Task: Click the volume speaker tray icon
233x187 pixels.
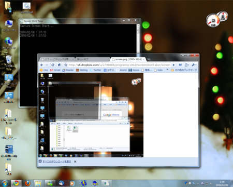Action: tap(211, 183)
